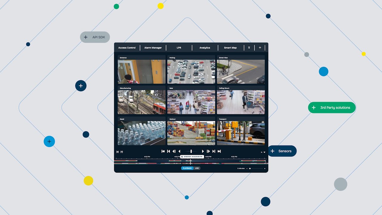
Task: Select the Street View camera feed
Action: 241,70
